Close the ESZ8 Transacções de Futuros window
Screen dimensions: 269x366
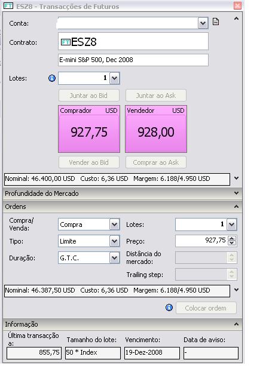(x=237, y=5)
